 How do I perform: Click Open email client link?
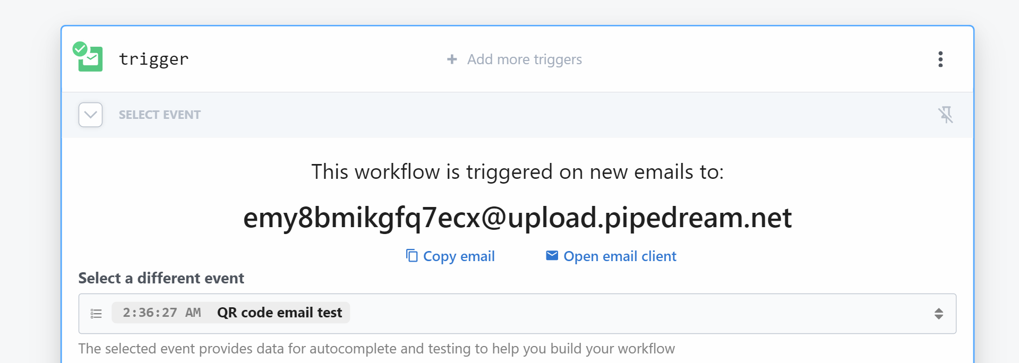click(620, 256)
